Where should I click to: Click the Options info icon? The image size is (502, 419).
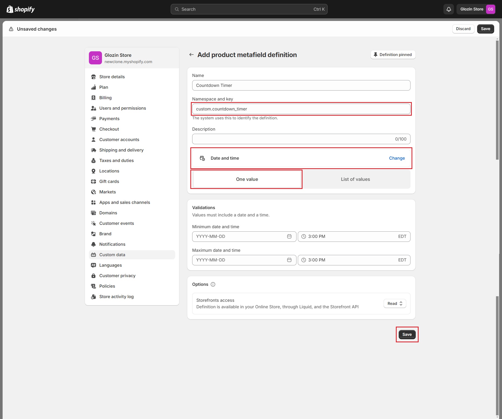(213, 284)
